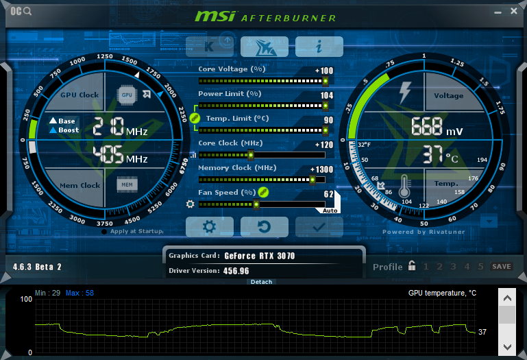Viewport: 527px width, 360px height.
Task: Open fan settings gear beside Fan Speed slider
Action: click(191, 204)
